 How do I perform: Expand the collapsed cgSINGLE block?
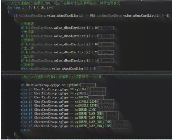pos(98,89)
